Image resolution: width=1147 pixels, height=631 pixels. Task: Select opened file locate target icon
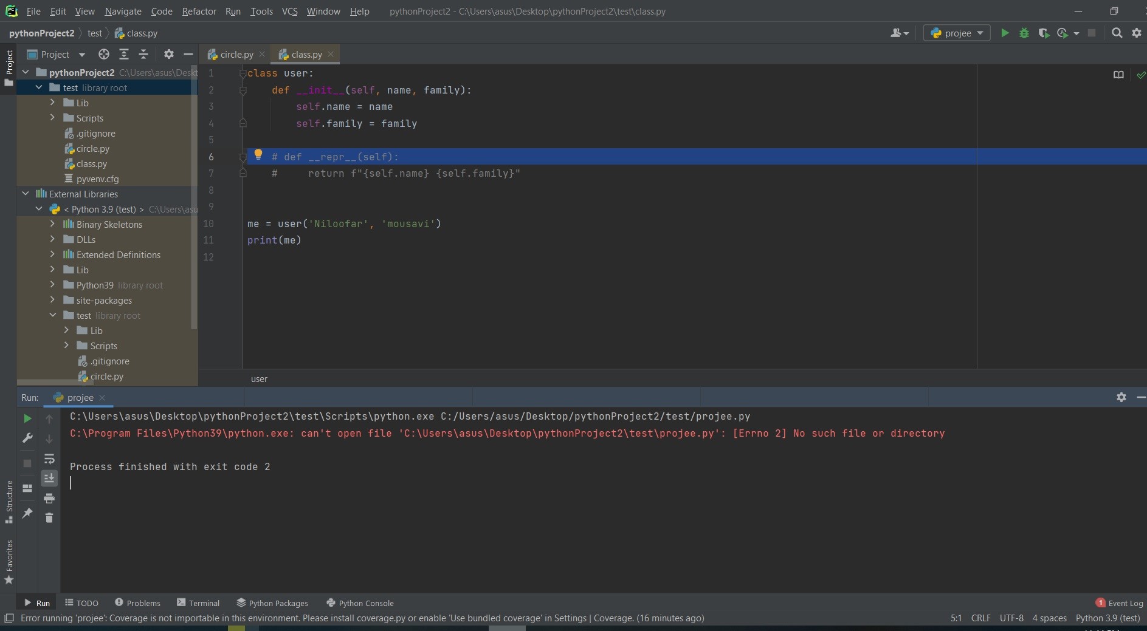coord(104,55)
